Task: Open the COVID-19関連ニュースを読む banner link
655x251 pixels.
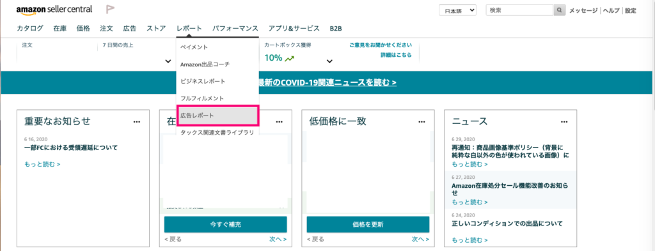Action: click(328, 82)
